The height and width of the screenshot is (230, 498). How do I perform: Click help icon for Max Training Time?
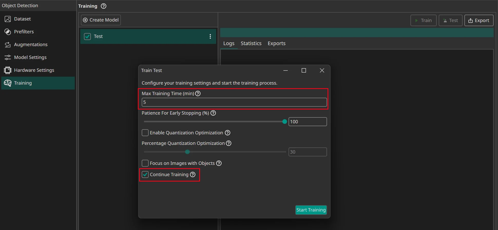tap(198, 94)
